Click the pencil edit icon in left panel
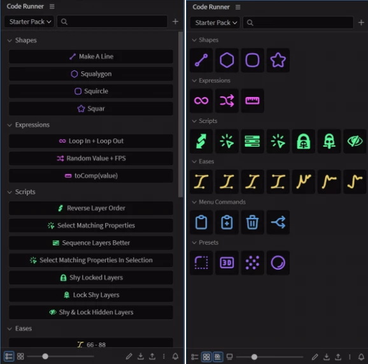This screenshot has width=368, height=364. (129, 356)
